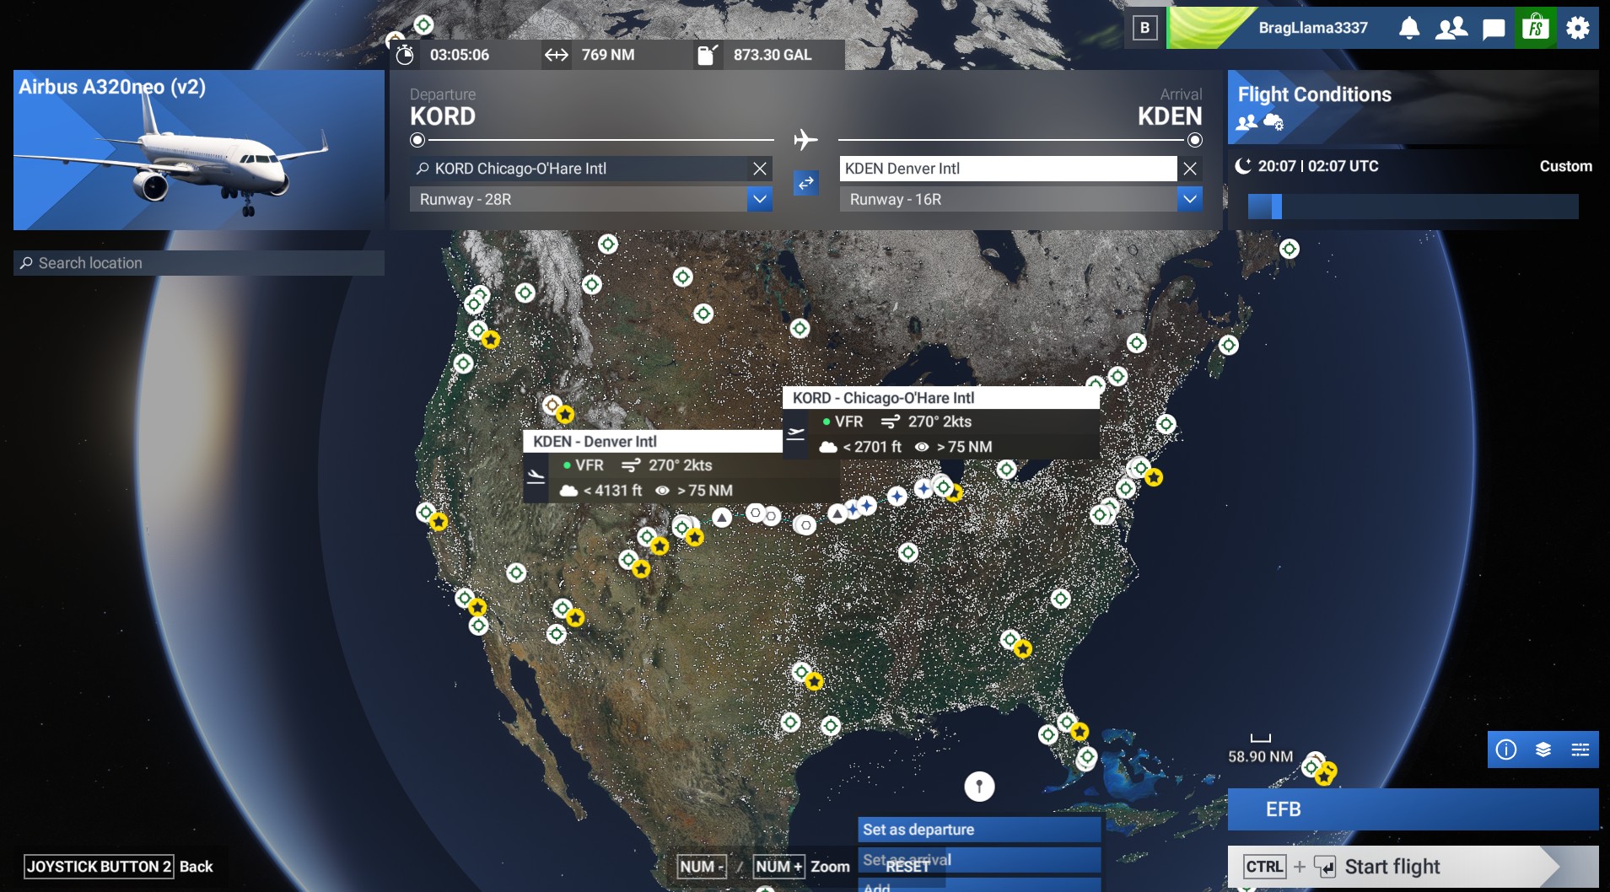1610x892 pixels.
Task: Expand the arrival Runway 16R dropdown
Action: [1189, 200]
